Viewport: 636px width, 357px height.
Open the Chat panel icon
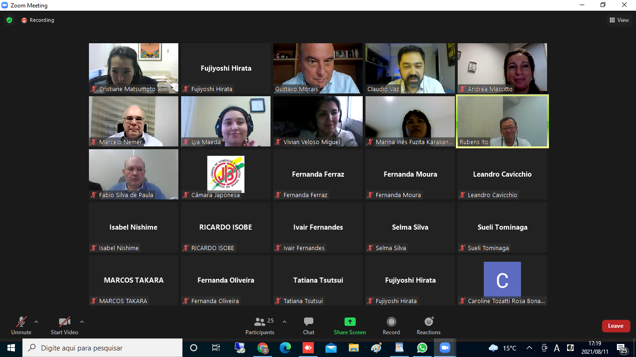pos(308,322)
